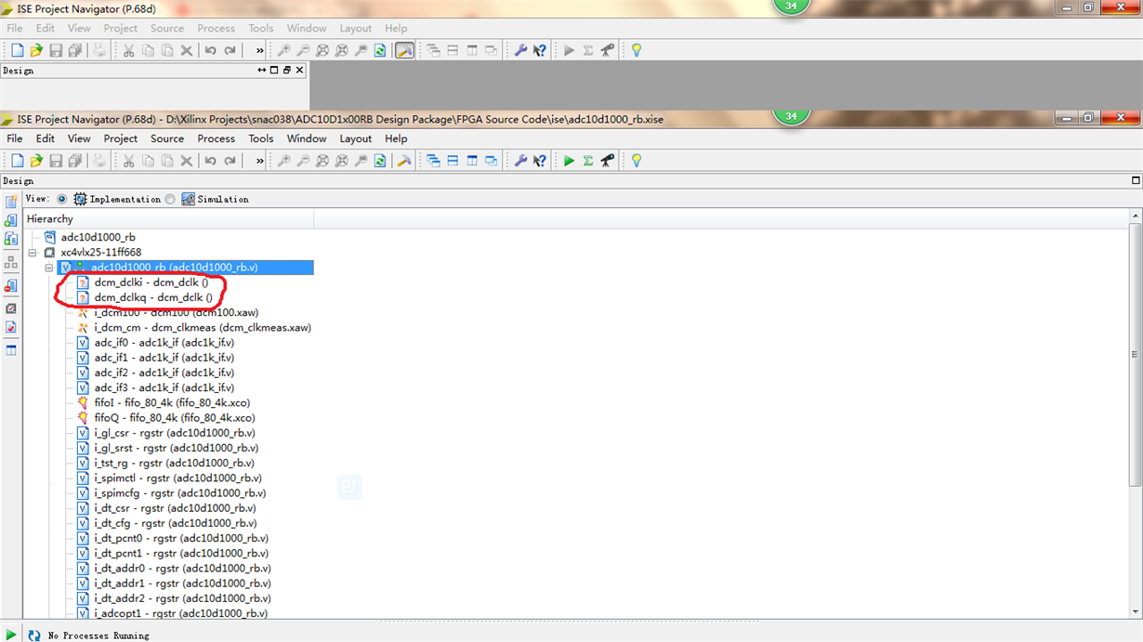Click Undo arrow in lower window toolbar
This screenshot has height=642, width=1143.
click(211, 161)
